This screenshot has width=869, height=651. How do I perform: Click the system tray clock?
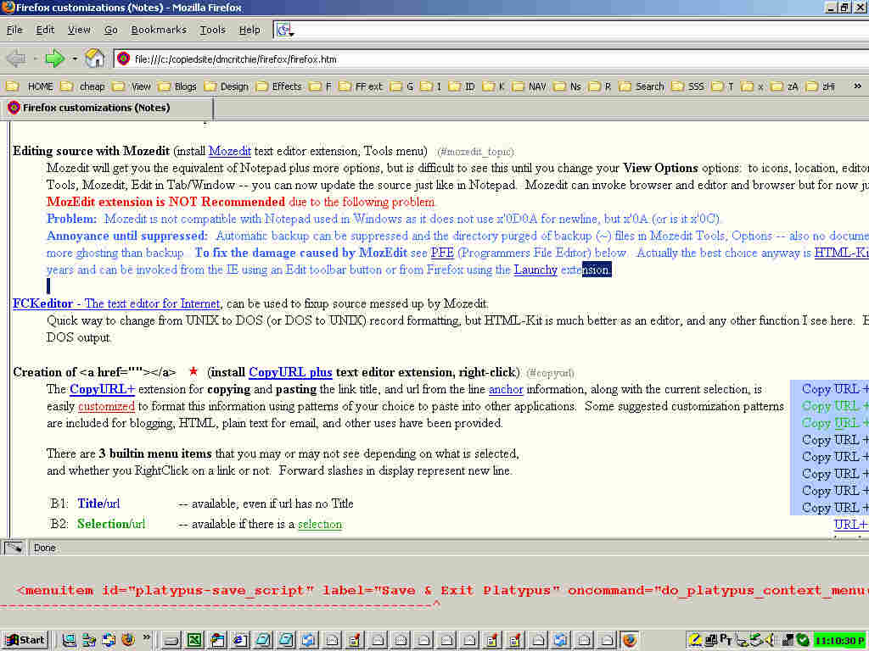point(840,641)
